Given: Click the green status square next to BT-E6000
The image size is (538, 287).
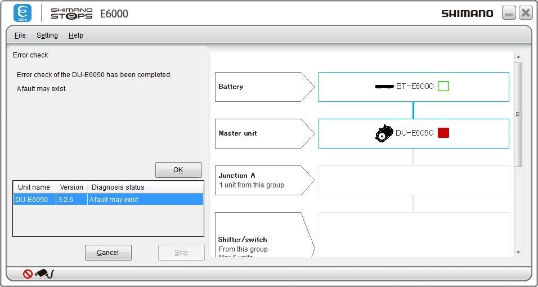Looking at the screenshot, I should coord(443,86).
